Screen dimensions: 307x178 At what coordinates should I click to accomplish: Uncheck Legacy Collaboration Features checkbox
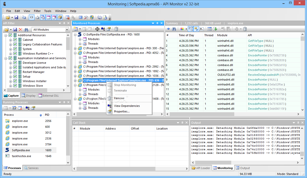15,44
